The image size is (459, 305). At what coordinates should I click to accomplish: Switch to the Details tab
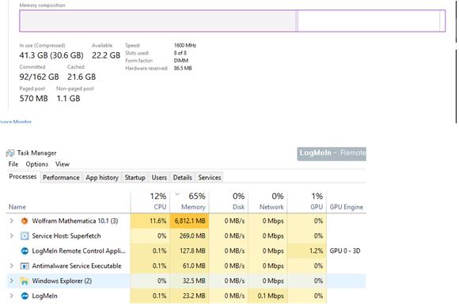182,178
